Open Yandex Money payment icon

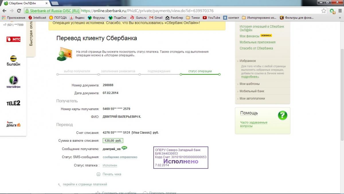13,124
